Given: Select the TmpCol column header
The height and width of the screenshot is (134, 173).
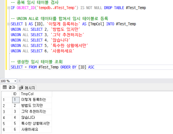Looking at the screenshot, I should point(36,94).
